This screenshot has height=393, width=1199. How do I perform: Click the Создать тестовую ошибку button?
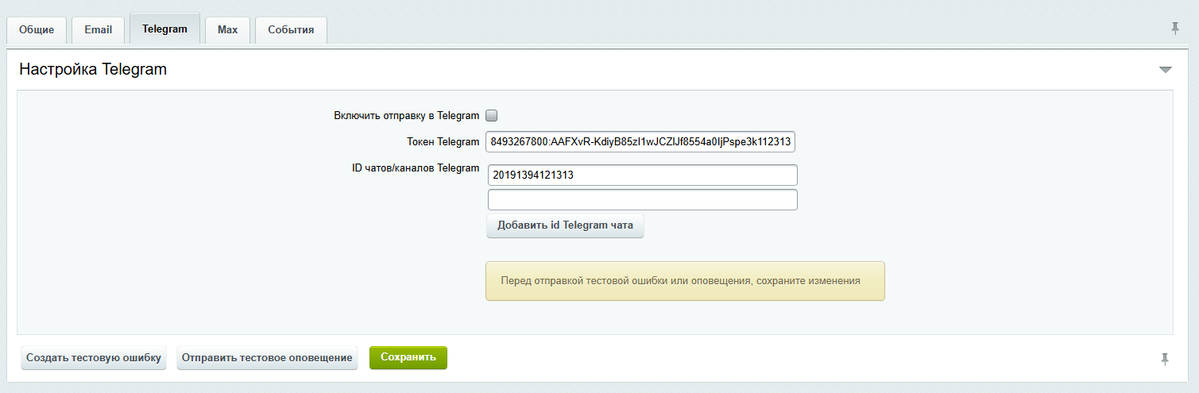[94, 358]
